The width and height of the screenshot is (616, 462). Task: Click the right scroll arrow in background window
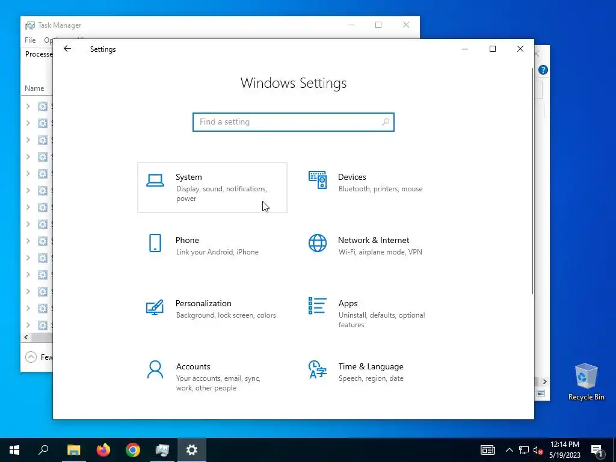(x=544, y=381)
